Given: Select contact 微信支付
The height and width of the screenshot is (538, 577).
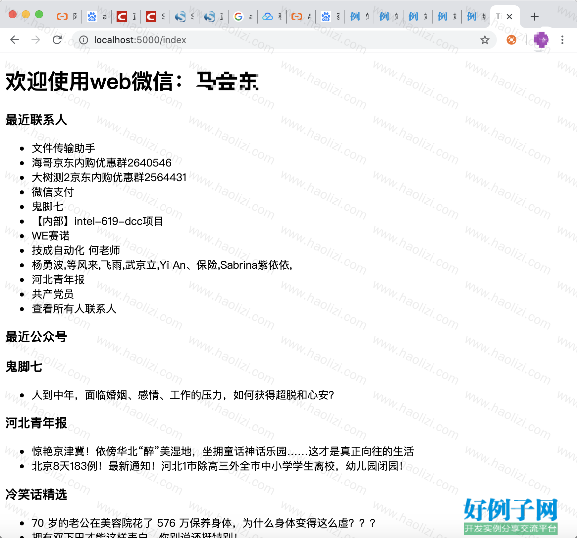Looking at the screenshot, I should point(53,192).
